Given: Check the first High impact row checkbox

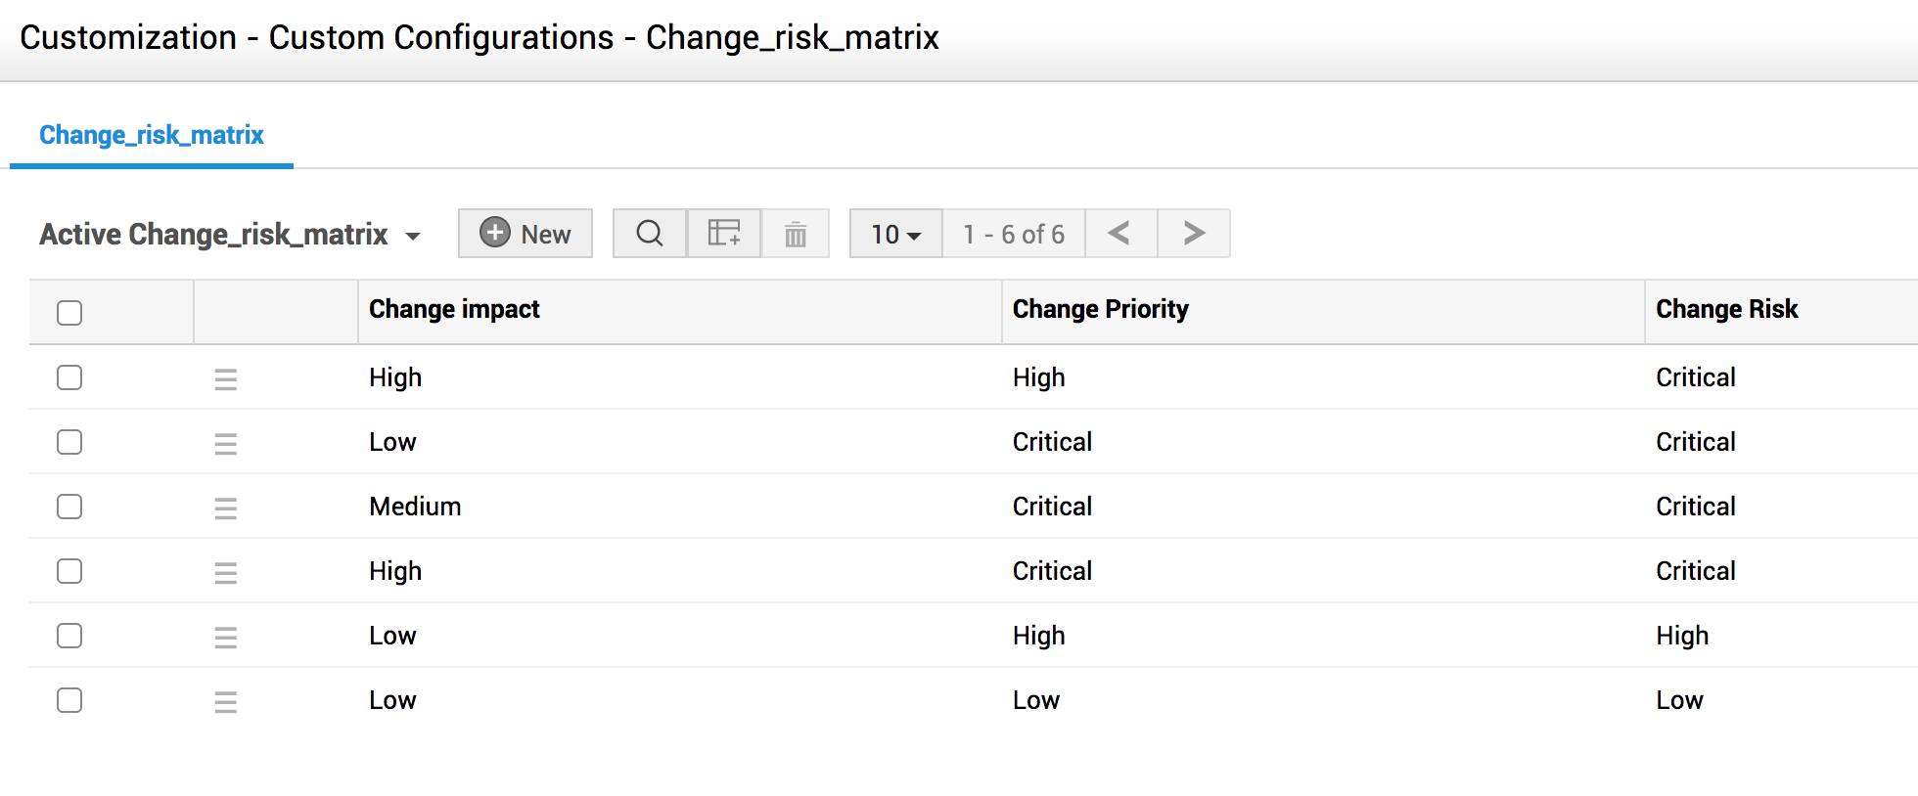Looking at the screenshot, I should [69, 377].
